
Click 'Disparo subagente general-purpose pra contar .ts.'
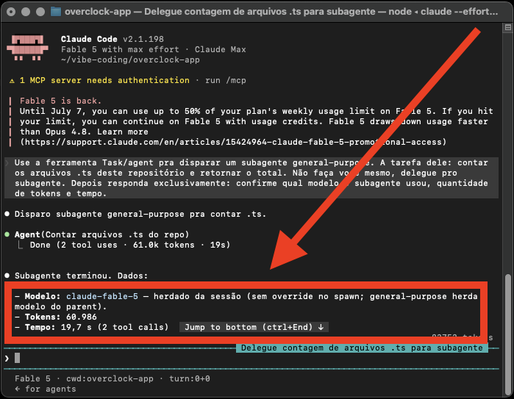point(140,214)
